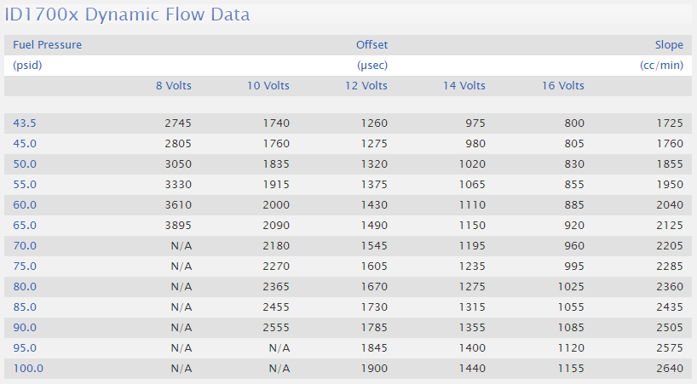
Task: Select the 85.0 fuel pressure row label
Action: tap(25, 307)
